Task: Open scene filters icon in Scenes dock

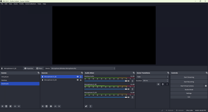Action: pos(11,106)
